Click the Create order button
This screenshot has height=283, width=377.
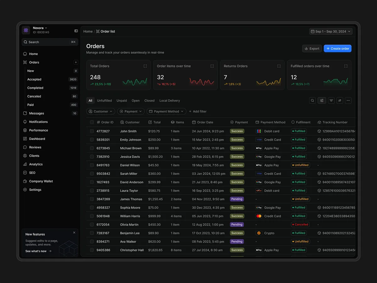click(x=337, y=48)
